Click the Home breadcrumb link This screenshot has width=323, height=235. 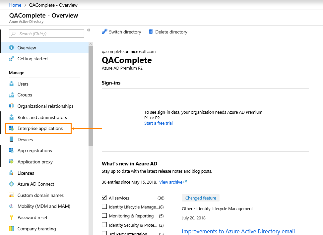coord(15,5)
